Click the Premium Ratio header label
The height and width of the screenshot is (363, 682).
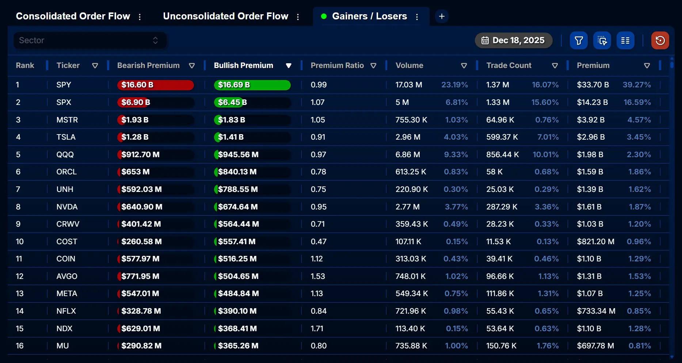337,65
